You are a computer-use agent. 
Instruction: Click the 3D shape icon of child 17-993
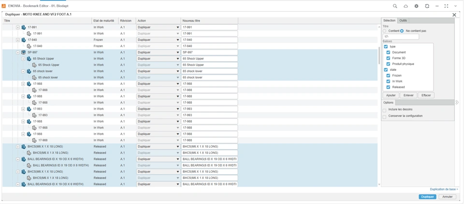click(34, 115)
